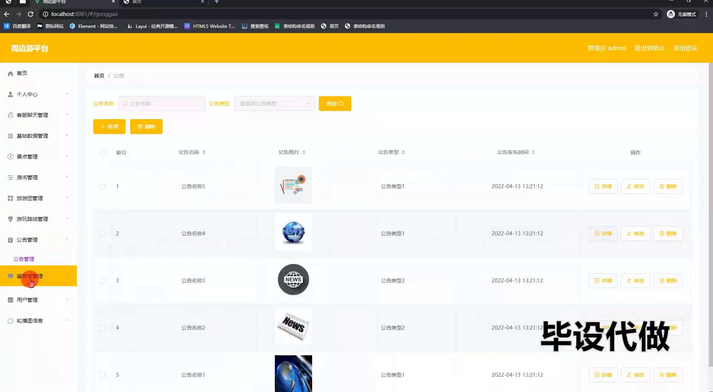Click the sort arrows beside 公告名称 column

pos(204,153)
